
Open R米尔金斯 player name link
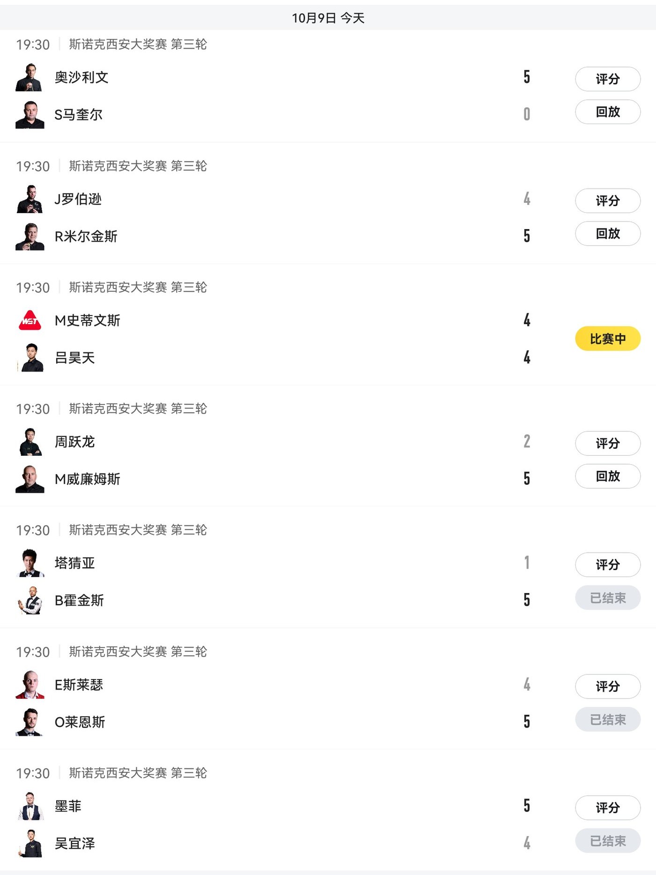coord(86,237)
